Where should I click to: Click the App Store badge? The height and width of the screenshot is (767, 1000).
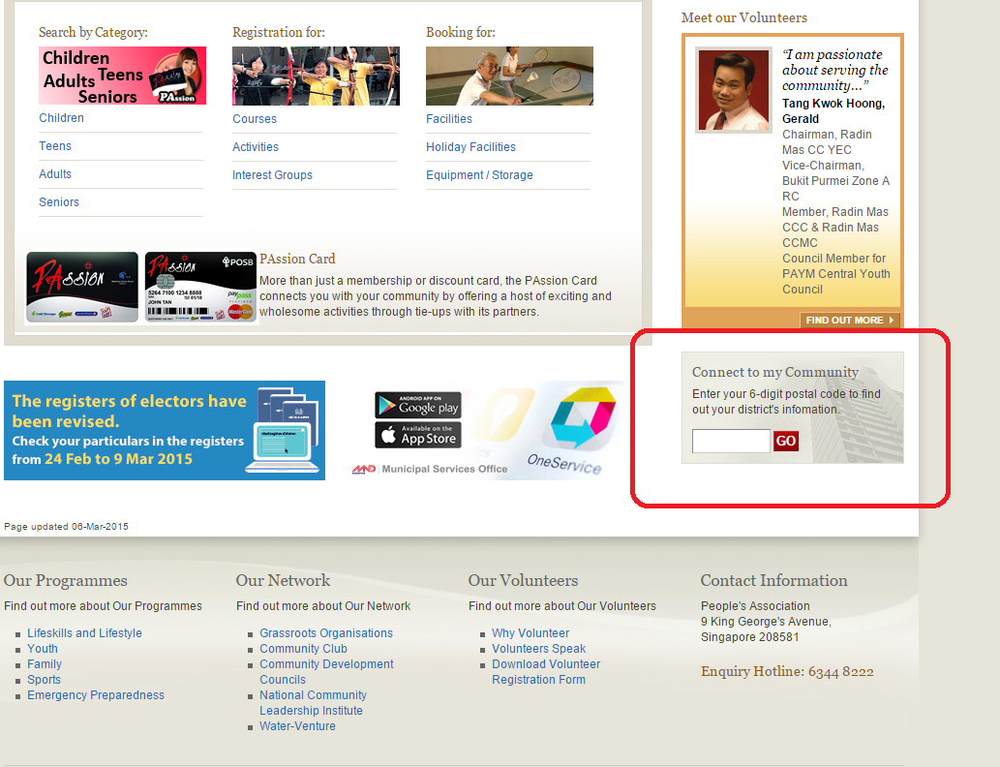tap(418, 435)
